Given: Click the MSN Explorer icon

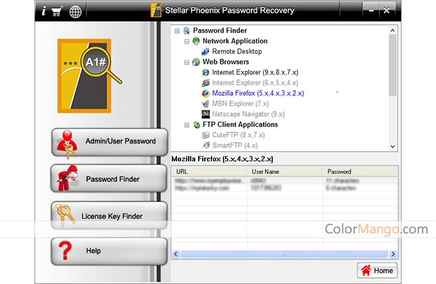Looking at the screenshot, I should tap(205, 104).
